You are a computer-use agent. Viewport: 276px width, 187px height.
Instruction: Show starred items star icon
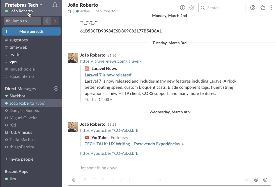(x=263, y=8)
